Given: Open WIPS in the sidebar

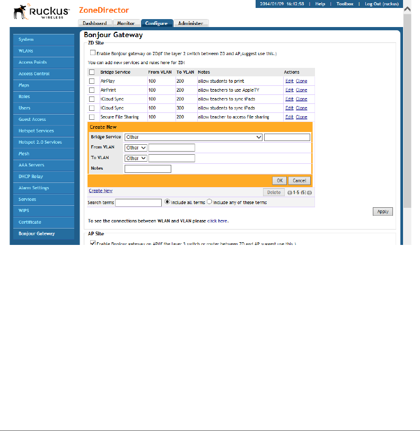Looking at the screenshot, I should pos(43,211).
